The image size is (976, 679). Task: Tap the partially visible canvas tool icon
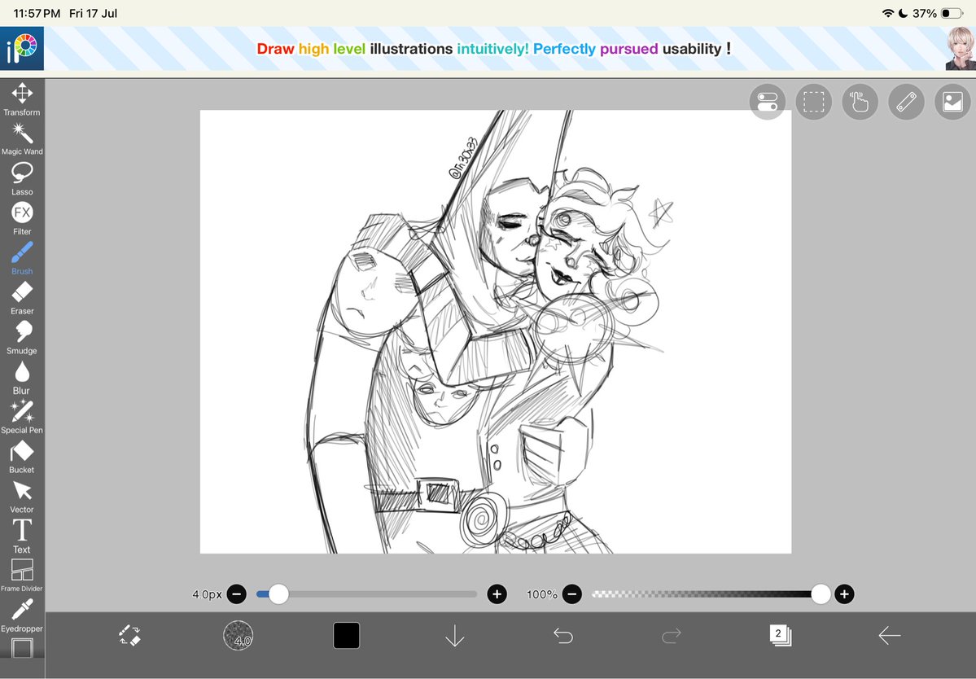pos(22,648)
